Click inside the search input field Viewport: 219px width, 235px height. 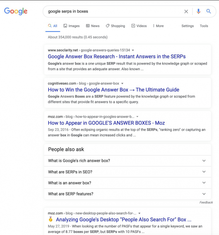tap(113, 11)
